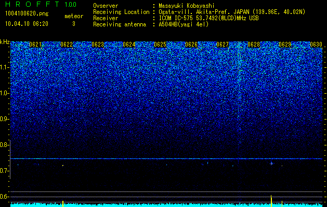Click the 0626 time marker
The height and width of the screenshot is (207, 327).
(x=191, y=45)
